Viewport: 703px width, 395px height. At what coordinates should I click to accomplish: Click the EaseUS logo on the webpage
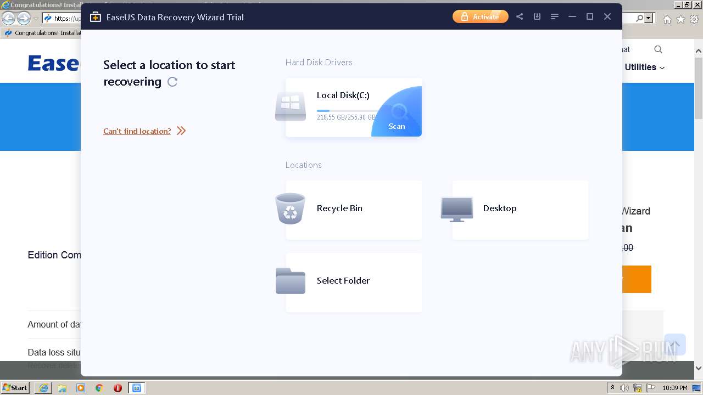click(x=54, y=63)
